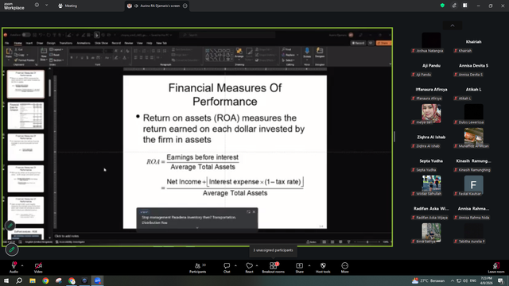Open Breakout rooms
Viewport: 509px width, 286px height.
[x=274, y=268]
